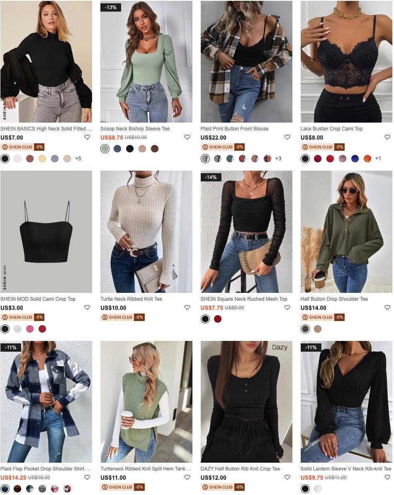Image resolution: width=394 pixels, height=495 pixels.
Task: Show five more colors for High Neck top
Action: pyautogui.click(x=78, y=159)
